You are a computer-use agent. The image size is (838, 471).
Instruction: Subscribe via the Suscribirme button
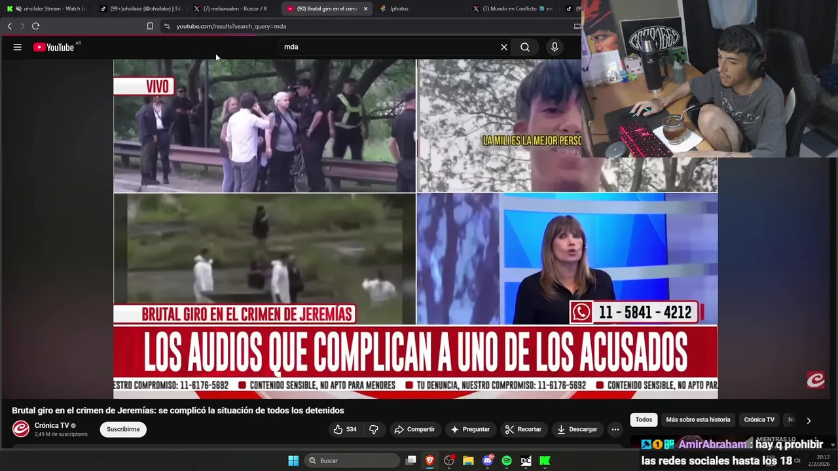pyautogui.click(x=123, y=429)
